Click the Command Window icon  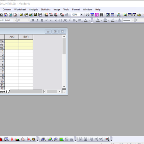pos(134,15)
